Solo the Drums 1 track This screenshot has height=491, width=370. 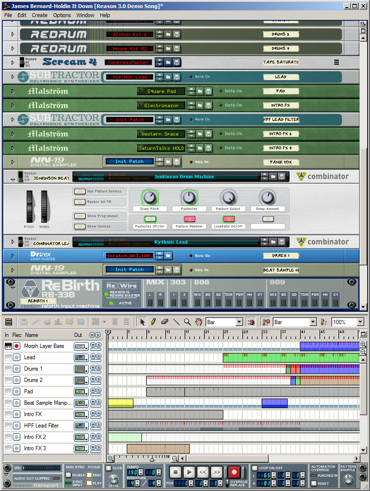click(x=98, y=368)
